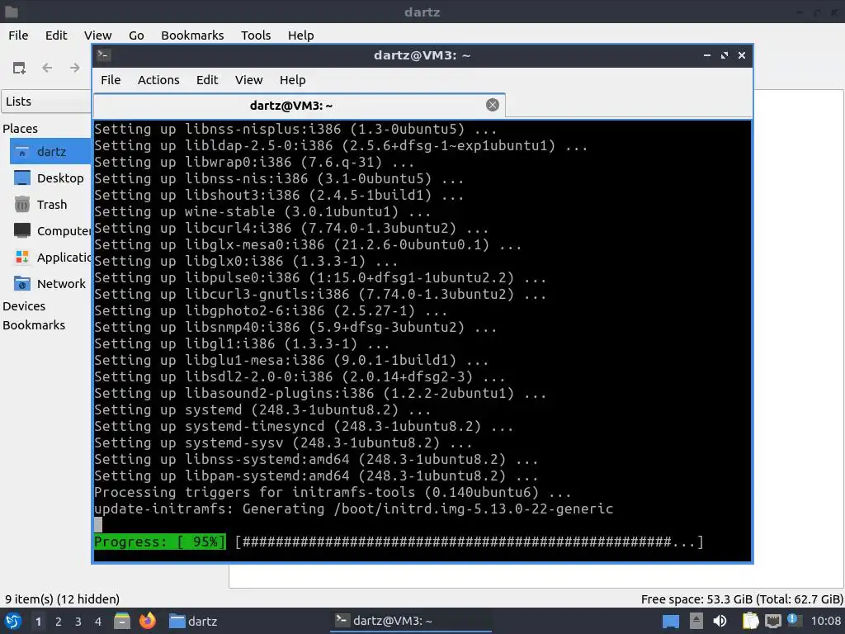Screen dimensions: 845x634
Task: Open File menu in file manager
Action: 18,35
